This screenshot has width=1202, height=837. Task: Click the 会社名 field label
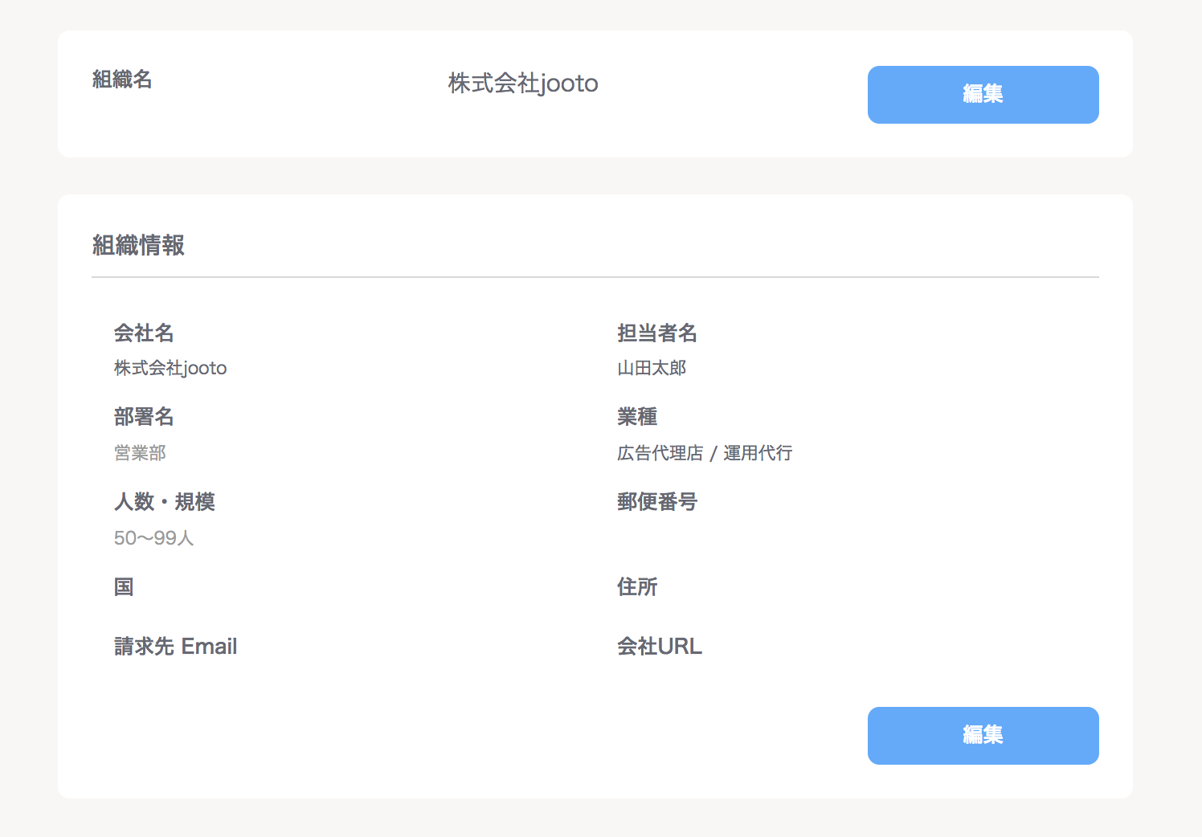[x=144, y=333]
